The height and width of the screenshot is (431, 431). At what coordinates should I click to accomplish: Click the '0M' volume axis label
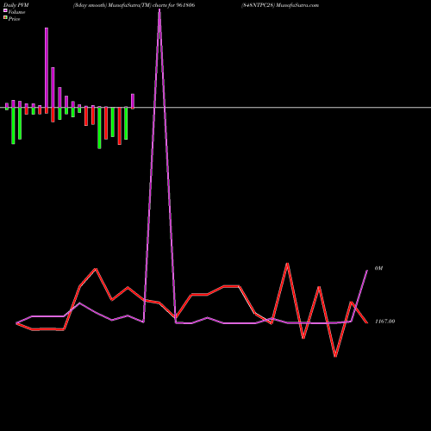click(x=378, y=268)
